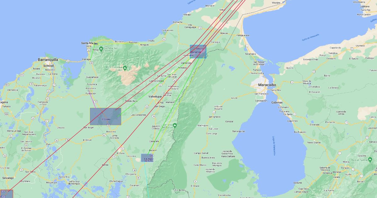This screenshot has width=377, height=198.
Task: Click the Pueblo Bello label
Action: pos(131,101)
